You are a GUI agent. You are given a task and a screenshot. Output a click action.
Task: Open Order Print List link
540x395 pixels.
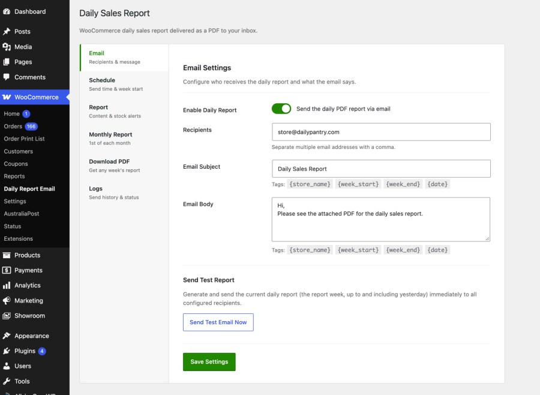tap(24, 139)
